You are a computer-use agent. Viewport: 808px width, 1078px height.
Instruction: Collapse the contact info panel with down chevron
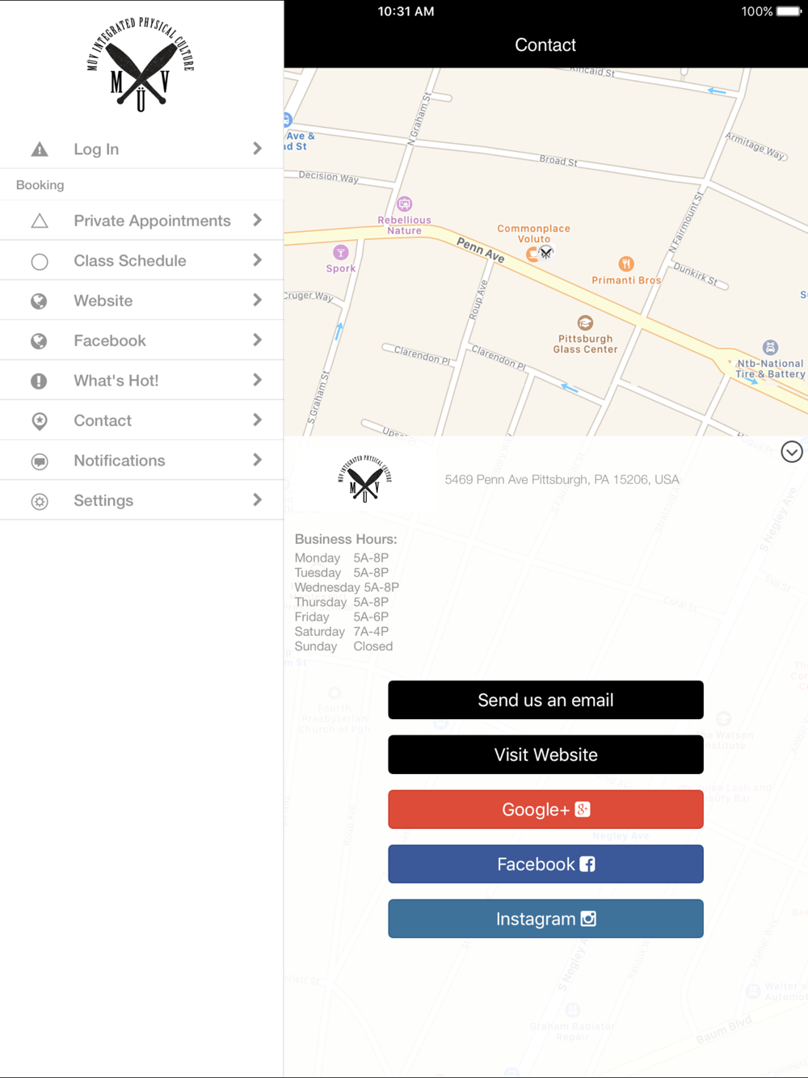(x=791, y=452)
